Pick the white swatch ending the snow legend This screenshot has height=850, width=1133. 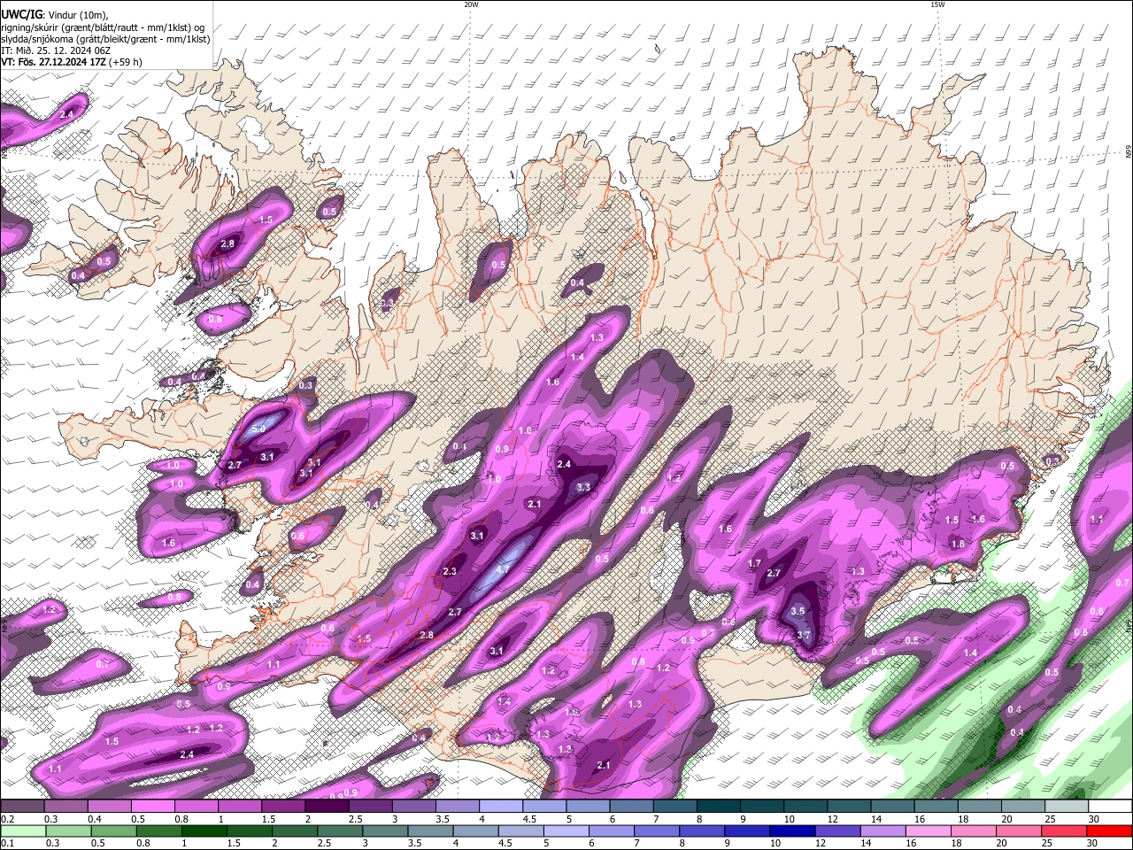point(1110,806)
